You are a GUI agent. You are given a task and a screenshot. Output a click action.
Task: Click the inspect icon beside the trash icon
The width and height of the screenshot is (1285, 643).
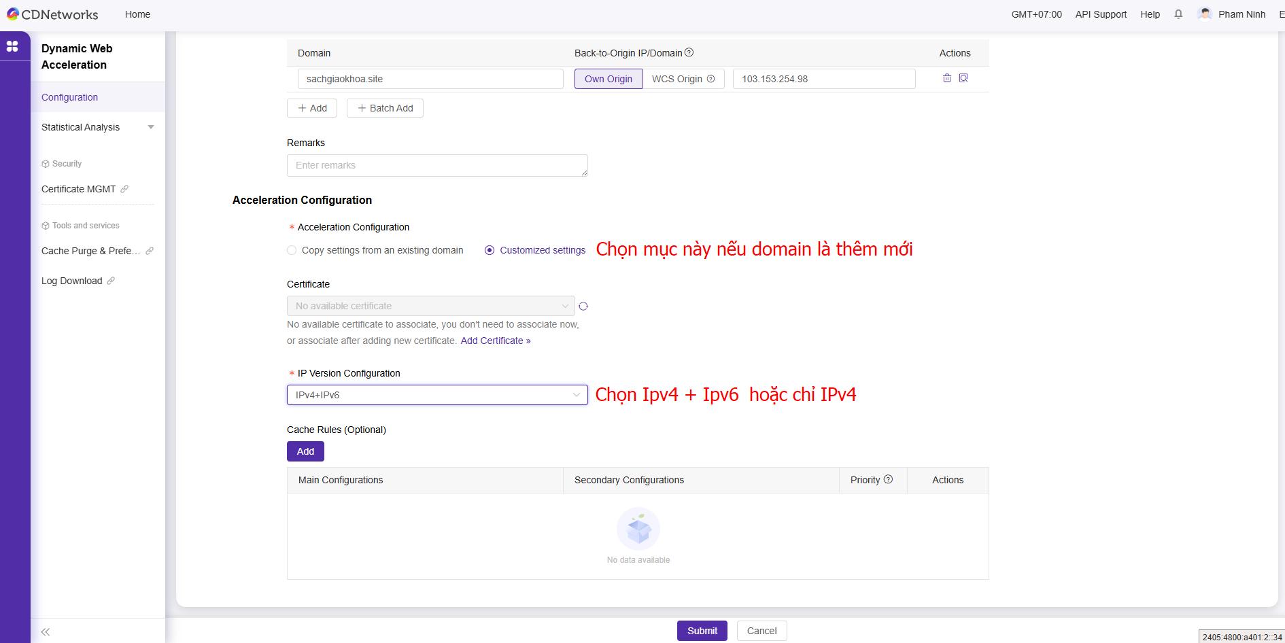(963, 78)
